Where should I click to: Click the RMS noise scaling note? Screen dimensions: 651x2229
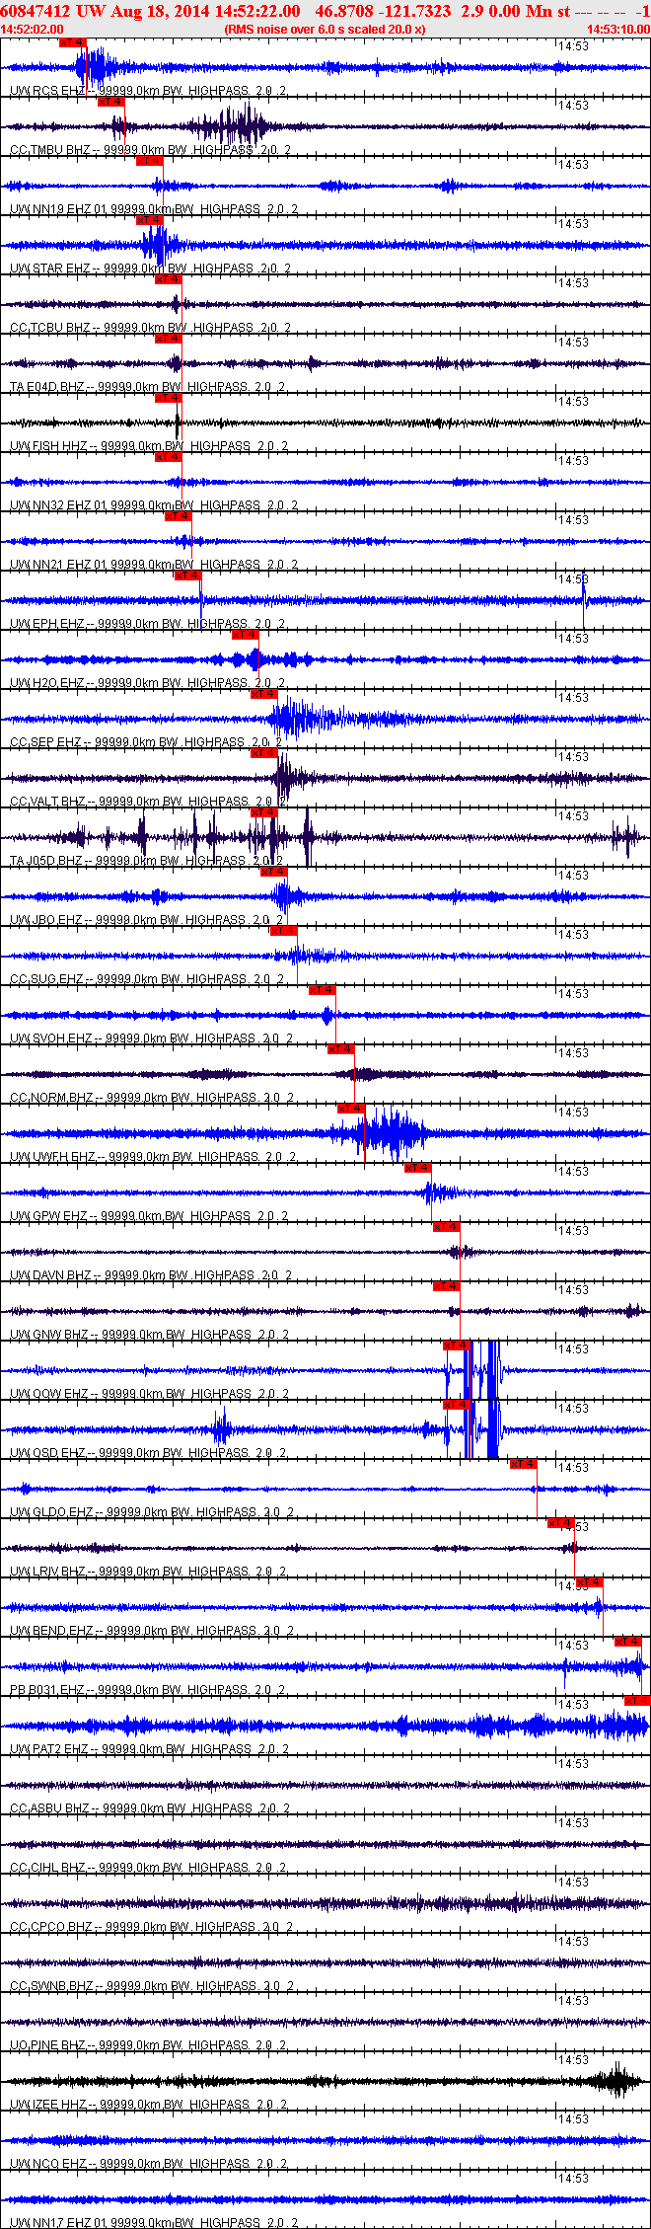325,30
